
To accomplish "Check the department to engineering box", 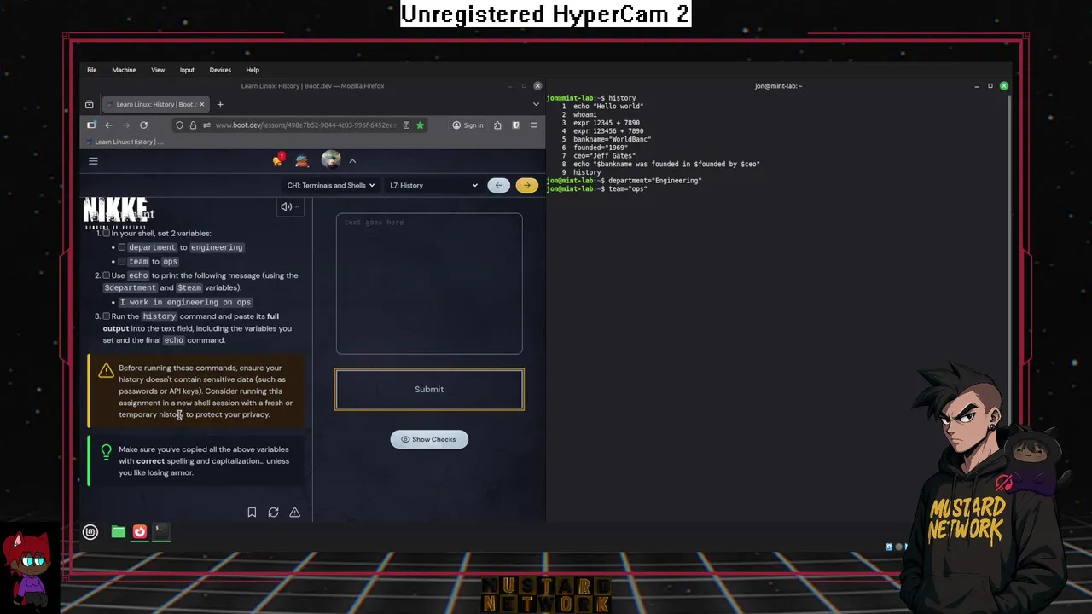I will (x=122, y=247).
